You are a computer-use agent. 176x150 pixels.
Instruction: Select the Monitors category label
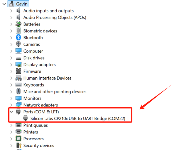pyautogui.click(x=32, y=98)
